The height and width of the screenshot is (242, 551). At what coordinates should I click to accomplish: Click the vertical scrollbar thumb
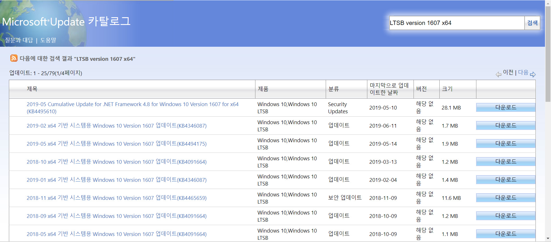[x=548, y=53]
